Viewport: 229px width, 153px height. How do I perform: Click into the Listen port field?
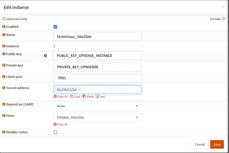(x=97, y=78)
